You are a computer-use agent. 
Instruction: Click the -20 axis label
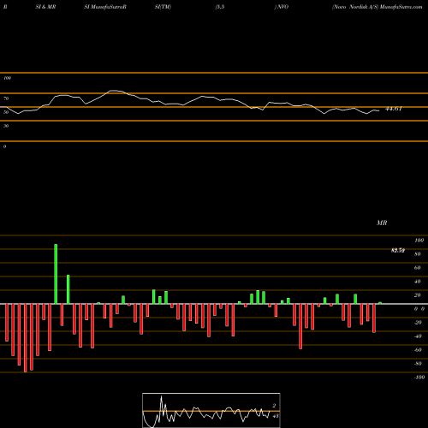click(x=418, y=323)
